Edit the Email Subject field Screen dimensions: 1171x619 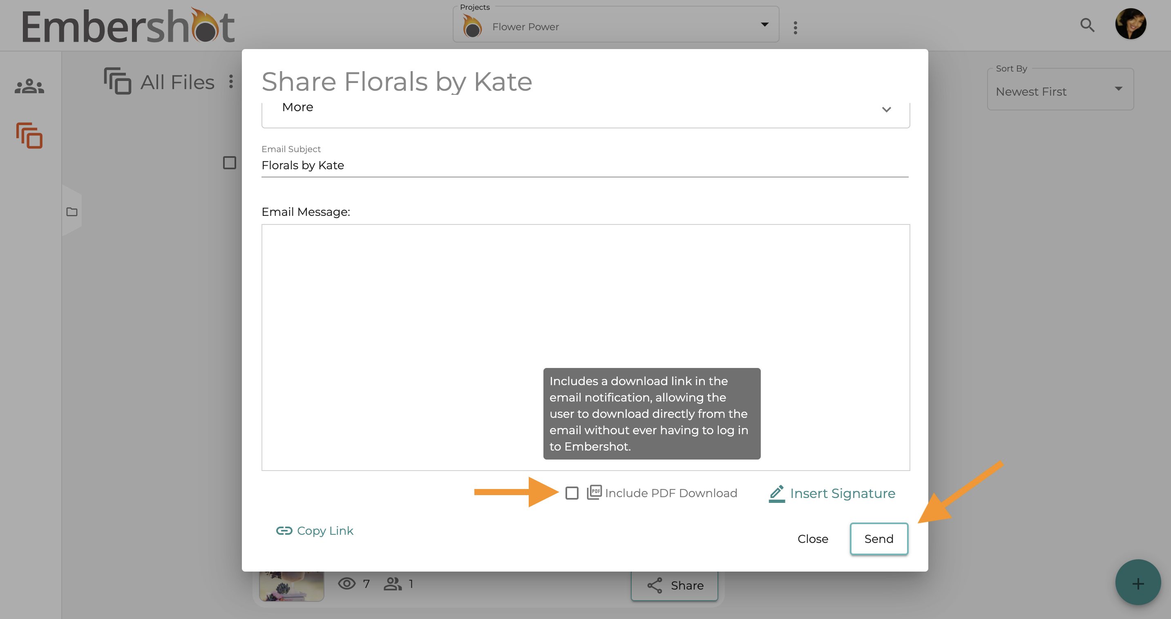point(585,166)
